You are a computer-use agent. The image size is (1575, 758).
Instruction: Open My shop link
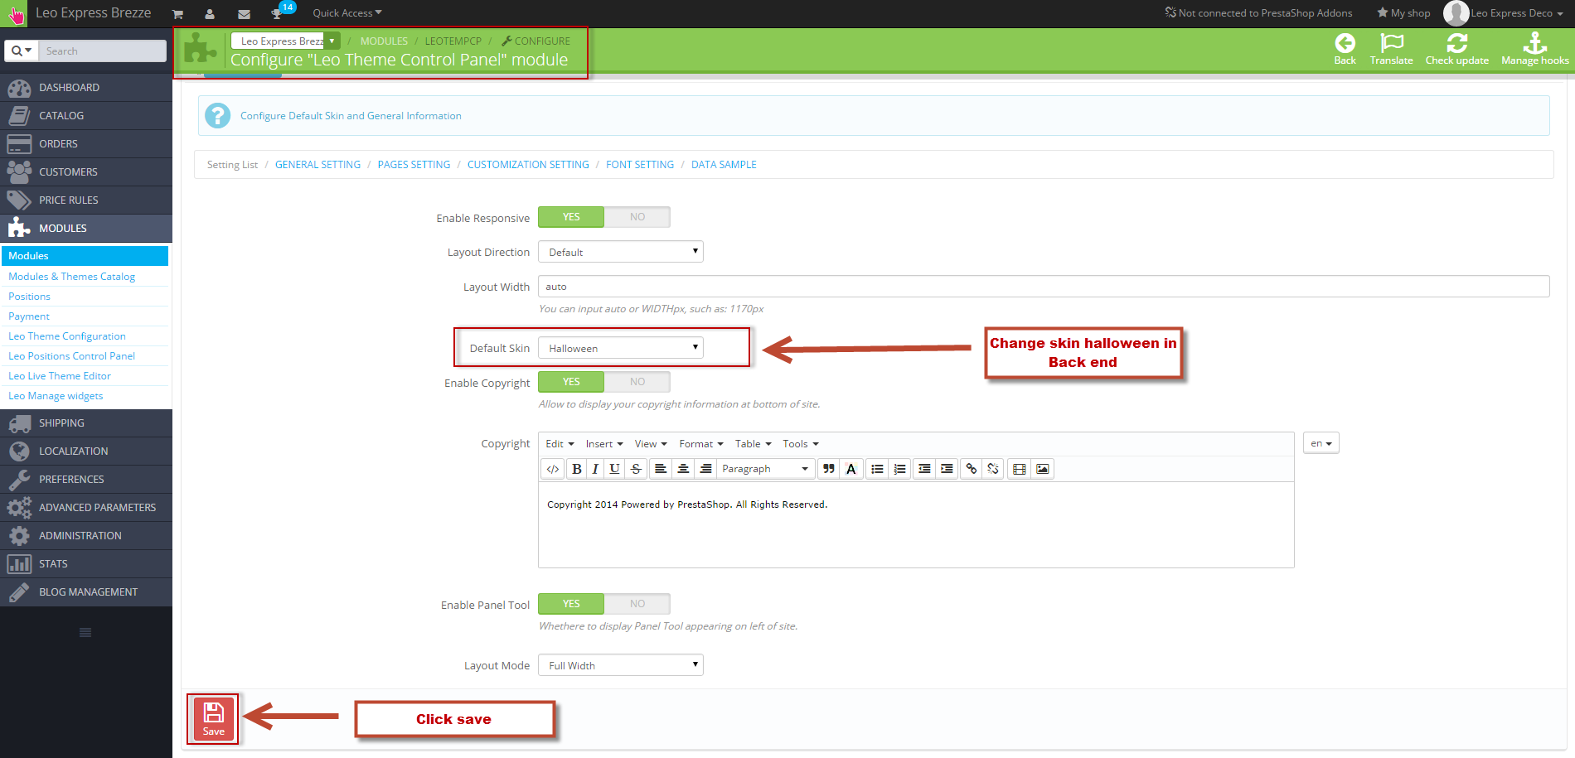tap(1403, 13)
